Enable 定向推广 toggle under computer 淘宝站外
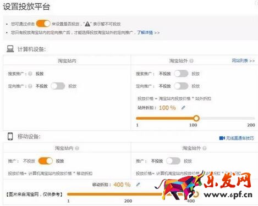Screen dimensions: 258x206 181,86
